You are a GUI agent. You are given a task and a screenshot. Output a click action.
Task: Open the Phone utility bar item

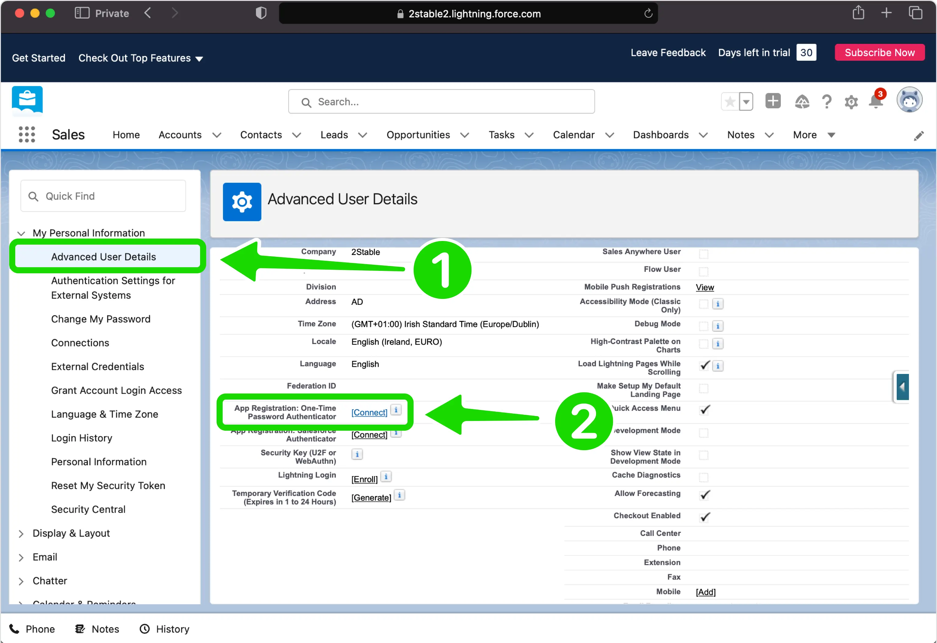pyautogui.click(x=32, y=629)
